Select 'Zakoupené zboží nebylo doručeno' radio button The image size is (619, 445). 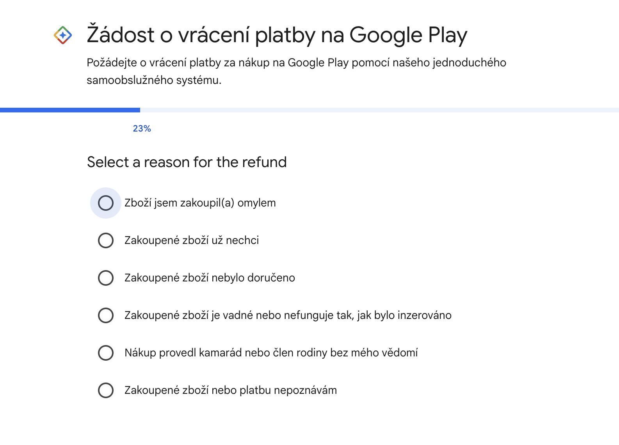point(105,278)
